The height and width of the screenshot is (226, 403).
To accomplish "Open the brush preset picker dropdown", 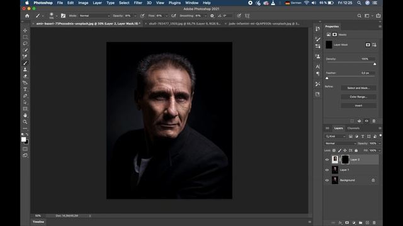I will click(x=57, y=16).
